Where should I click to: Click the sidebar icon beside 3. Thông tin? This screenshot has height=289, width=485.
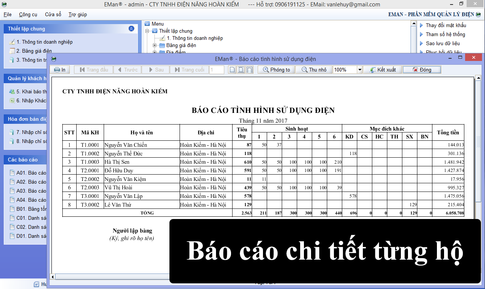[x=12, y=60]
